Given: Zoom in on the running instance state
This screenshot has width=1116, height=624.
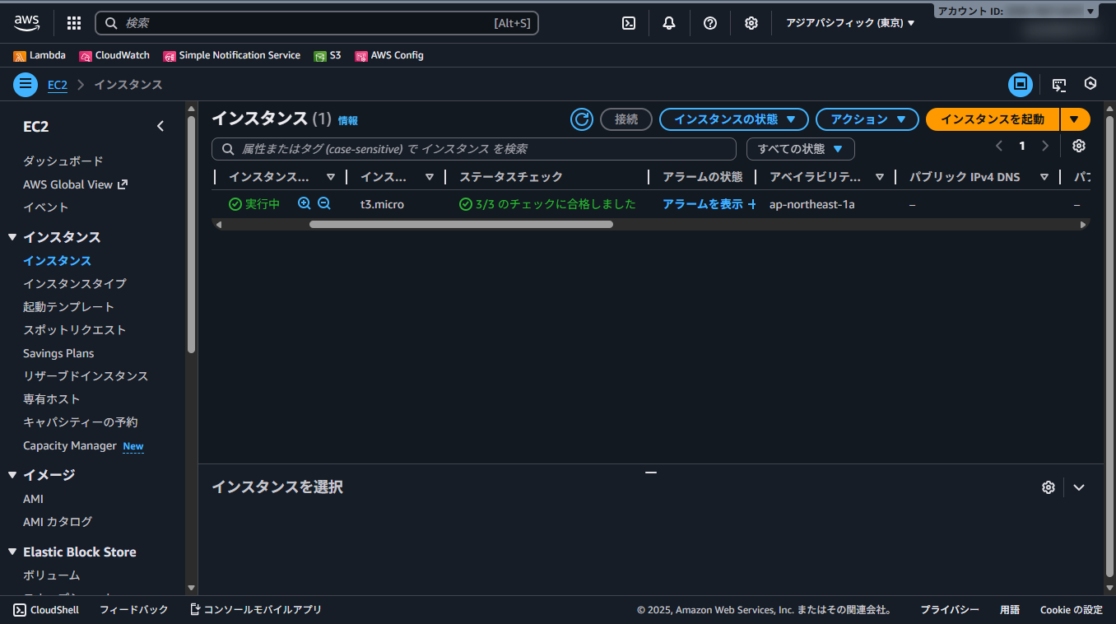Looking at the screenshot, I should coord(304,203).
